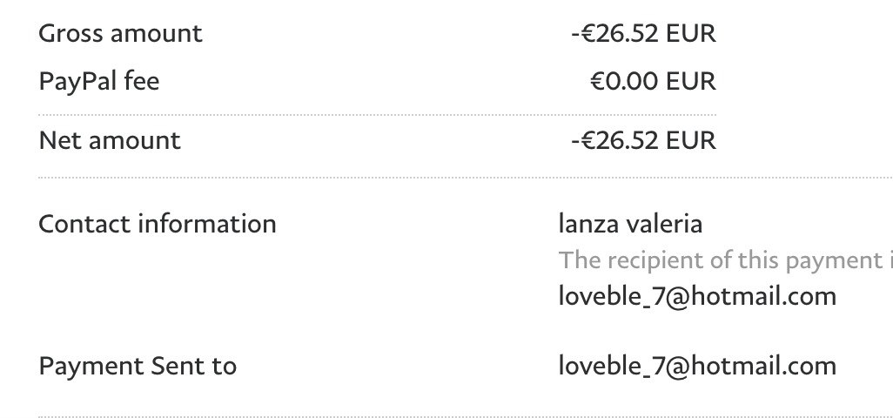Click "EUR" currency code in Net amount row
Screen dimensions: 893x418
pos(691,140)
